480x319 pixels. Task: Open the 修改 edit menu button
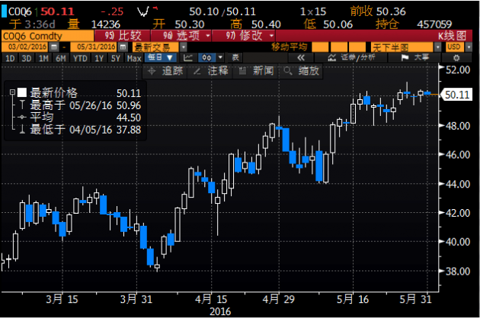pyautogui.click(x=248, y=36)
